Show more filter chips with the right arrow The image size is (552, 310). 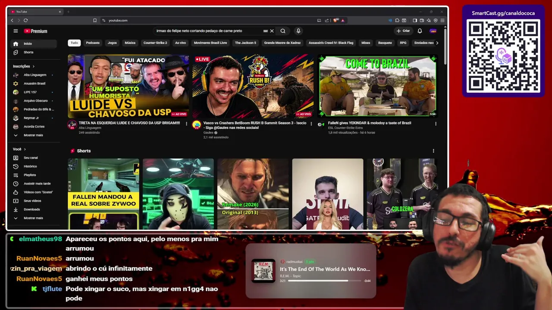click(x=437, y=43)
